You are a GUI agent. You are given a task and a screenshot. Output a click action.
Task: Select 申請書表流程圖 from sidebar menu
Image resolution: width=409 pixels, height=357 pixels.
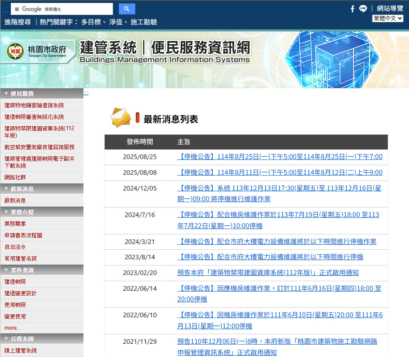[23, 235]
